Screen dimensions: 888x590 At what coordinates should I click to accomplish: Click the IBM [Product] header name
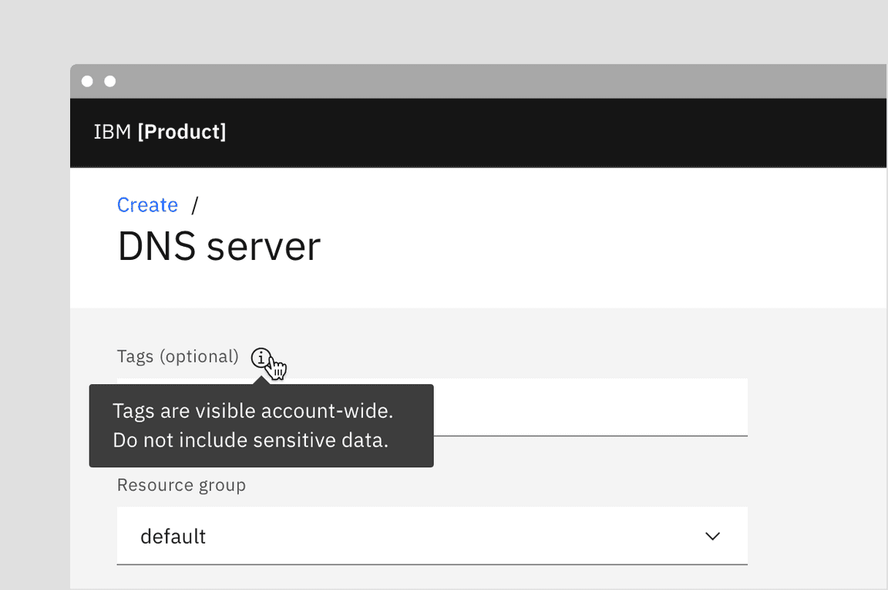click(x=160, y=132)
